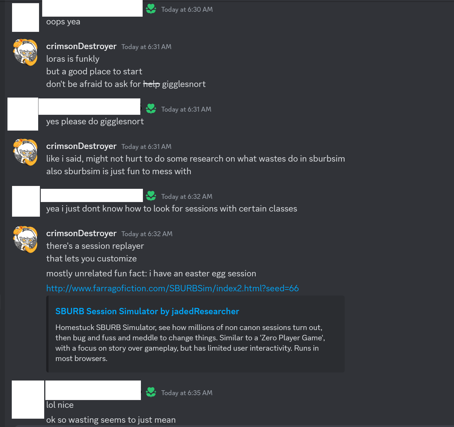Click crimsonDestroyer's avatar beside "loras is funkly"

click(25, 52)
